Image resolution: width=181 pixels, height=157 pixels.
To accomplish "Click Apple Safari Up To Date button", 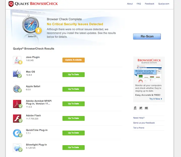I will pos(73,89).
